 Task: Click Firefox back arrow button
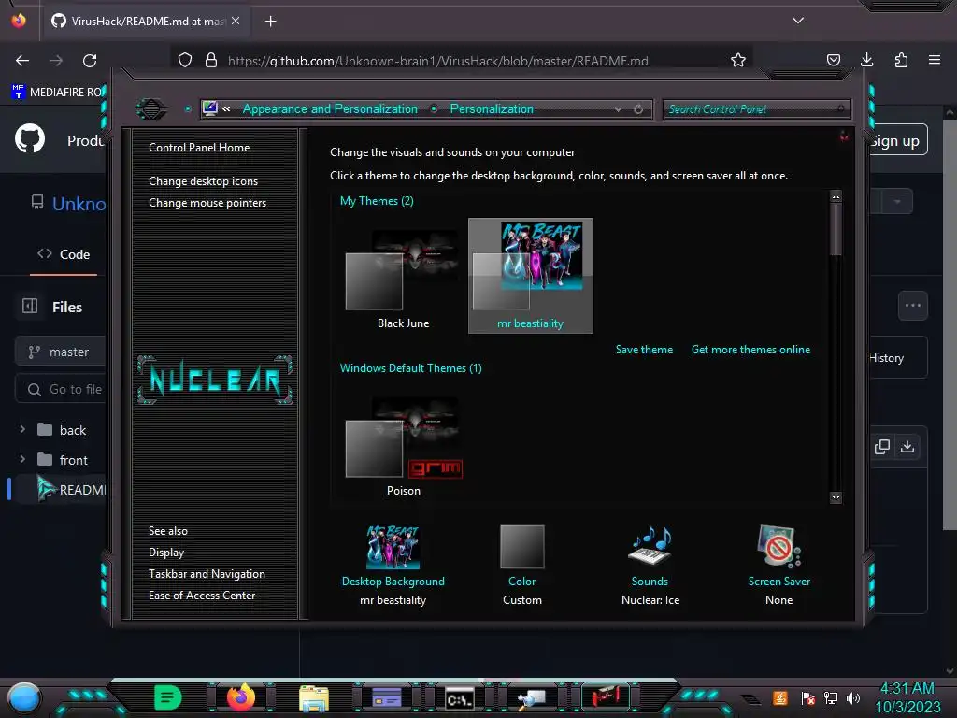tap(22, 61)
